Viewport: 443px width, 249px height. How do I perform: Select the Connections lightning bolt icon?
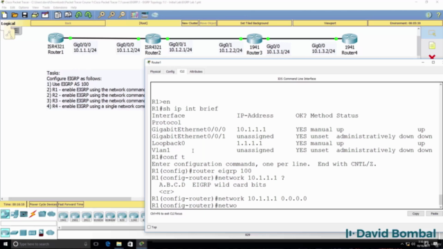pos(33,214)
